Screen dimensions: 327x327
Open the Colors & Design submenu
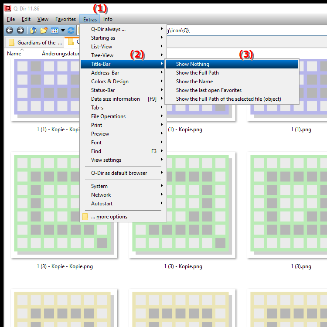[x=123, y=82]
